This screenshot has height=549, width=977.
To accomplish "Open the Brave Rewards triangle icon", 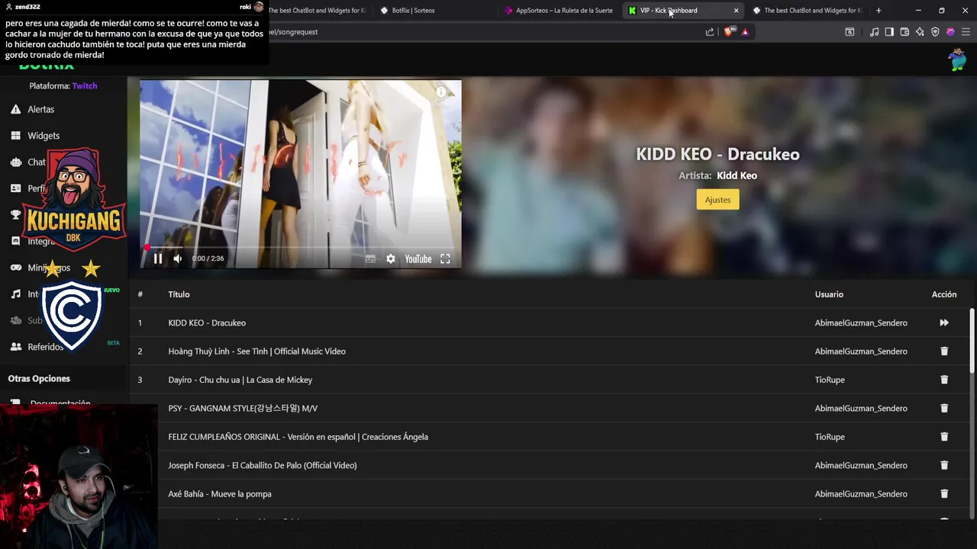I will click(x=745, y=32).
